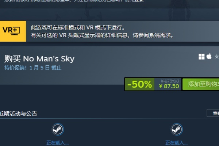Click the Windows platform icon

pos(201,57)
